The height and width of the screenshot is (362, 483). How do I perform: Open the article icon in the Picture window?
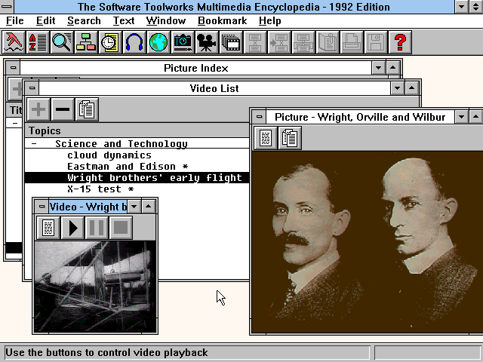click(265, 138)
